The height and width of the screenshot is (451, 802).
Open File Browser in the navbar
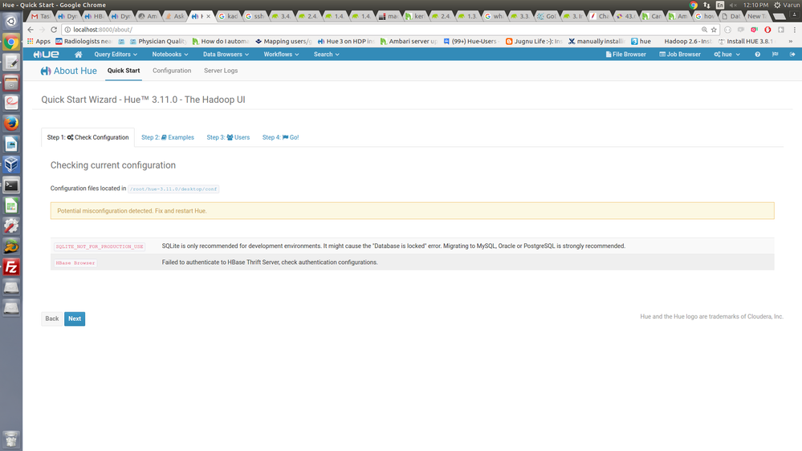tap(625, 55)
